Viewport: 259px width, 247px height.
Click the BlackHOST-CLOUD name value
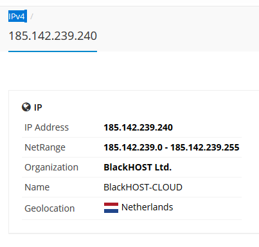coord(143,187)
